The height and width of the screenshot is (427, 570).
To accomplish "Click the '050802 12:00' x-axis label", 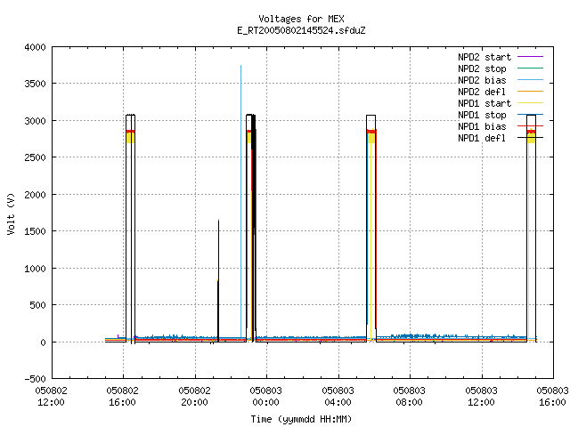I will coord(52,397).
